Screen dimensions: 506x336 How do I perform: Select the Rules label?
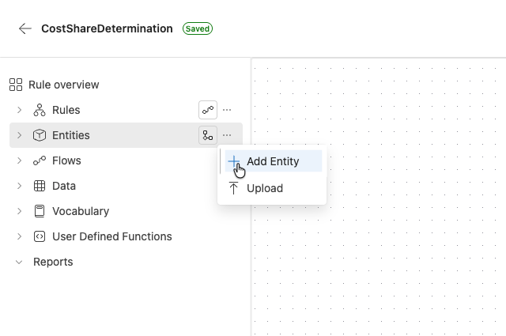(x=66, y=110)
